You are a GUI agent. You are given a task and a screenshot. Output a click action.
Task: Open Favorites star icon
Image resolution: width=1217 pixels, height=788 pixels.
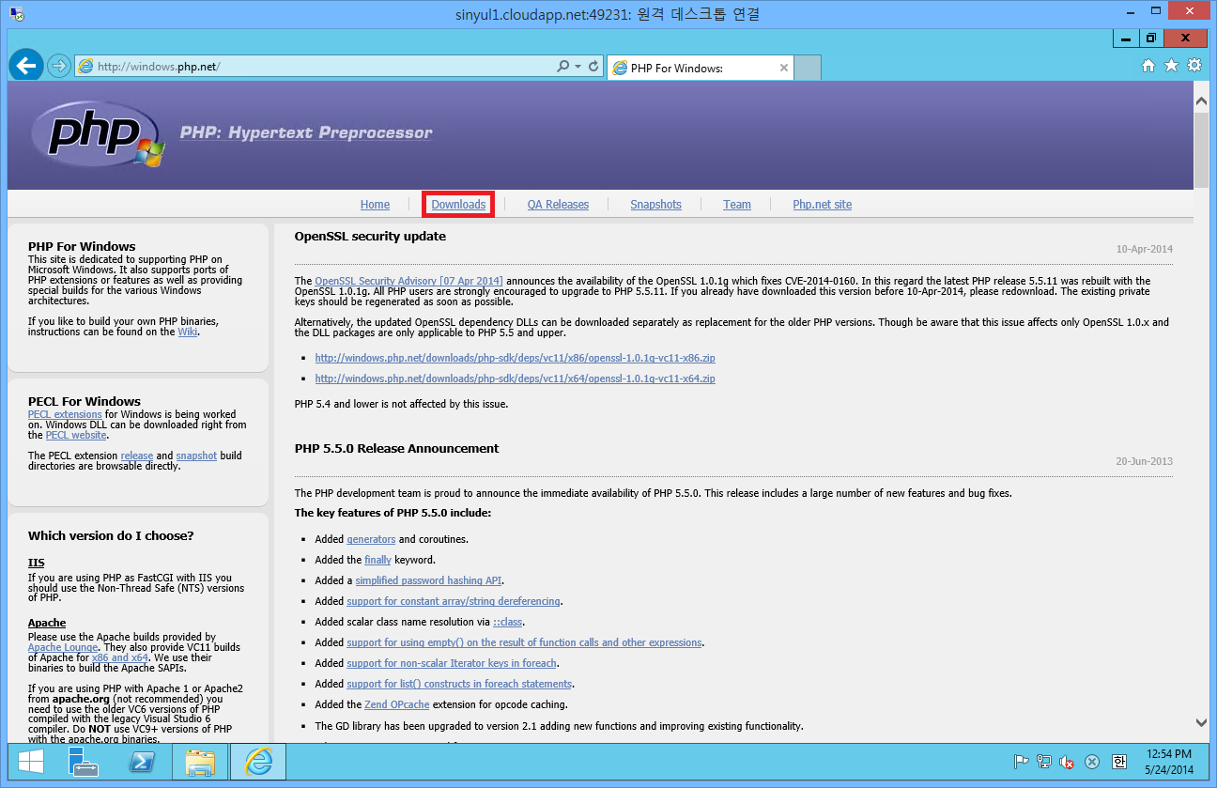pos(1171,66)
